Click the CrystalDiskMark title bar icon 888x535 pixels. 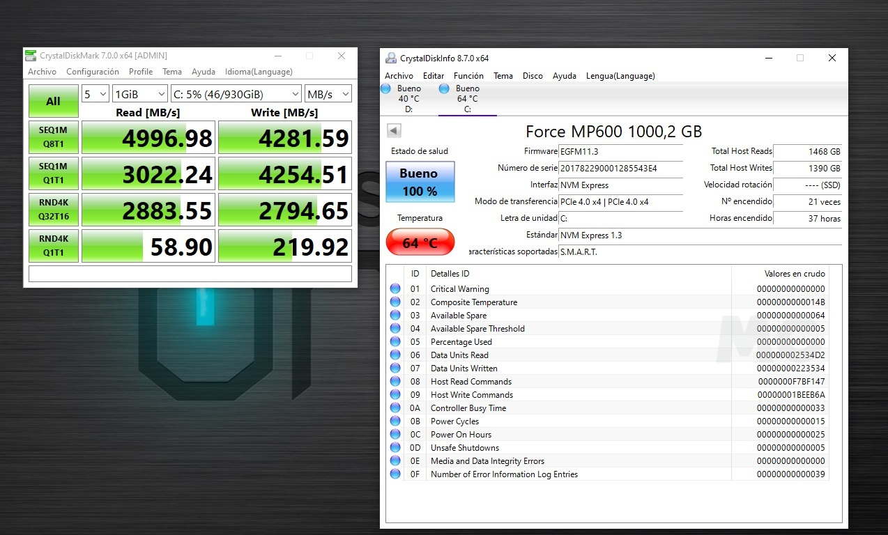click(x=31, y=56)
